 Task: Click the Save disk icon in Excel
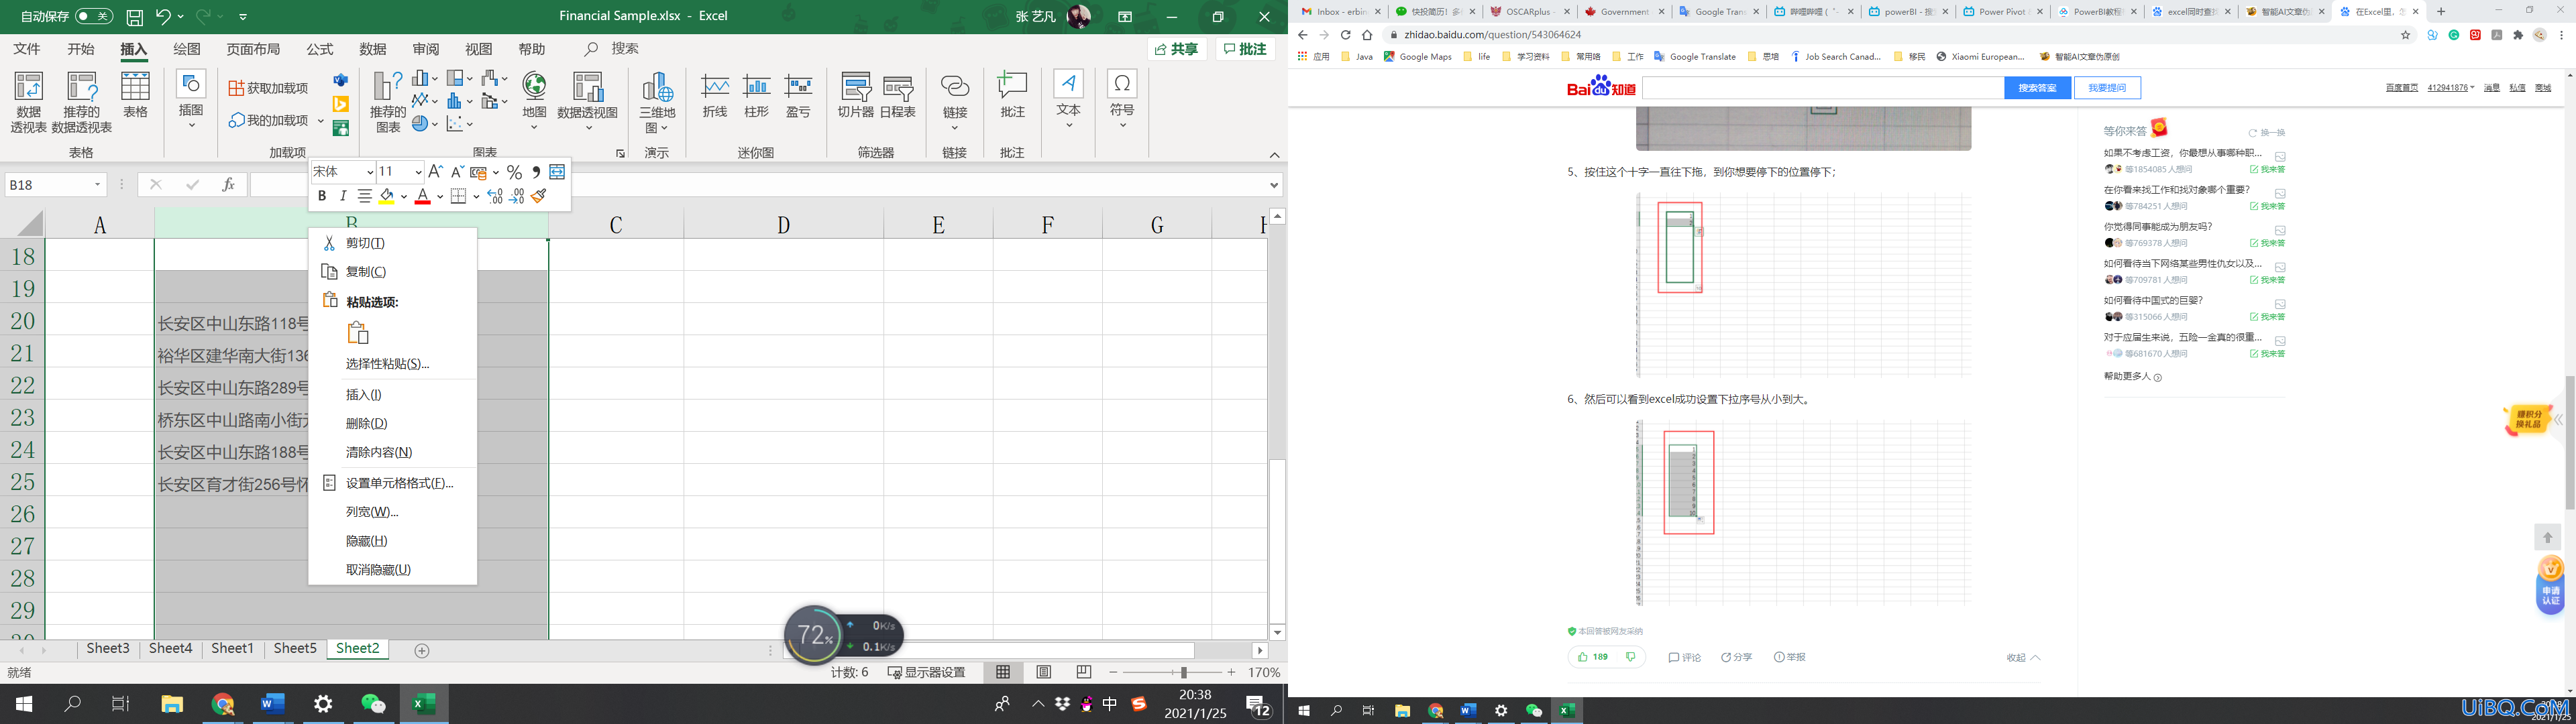(x=135, y=17)
